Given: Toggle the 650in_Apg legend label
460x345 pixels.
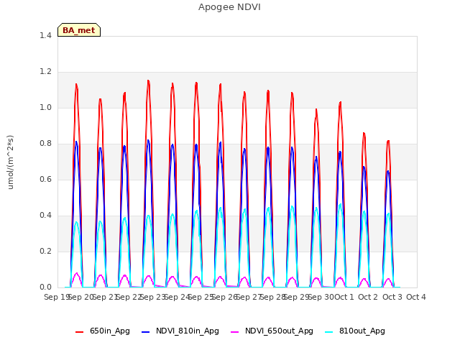Looking at the screenshot, I should 110,331.
